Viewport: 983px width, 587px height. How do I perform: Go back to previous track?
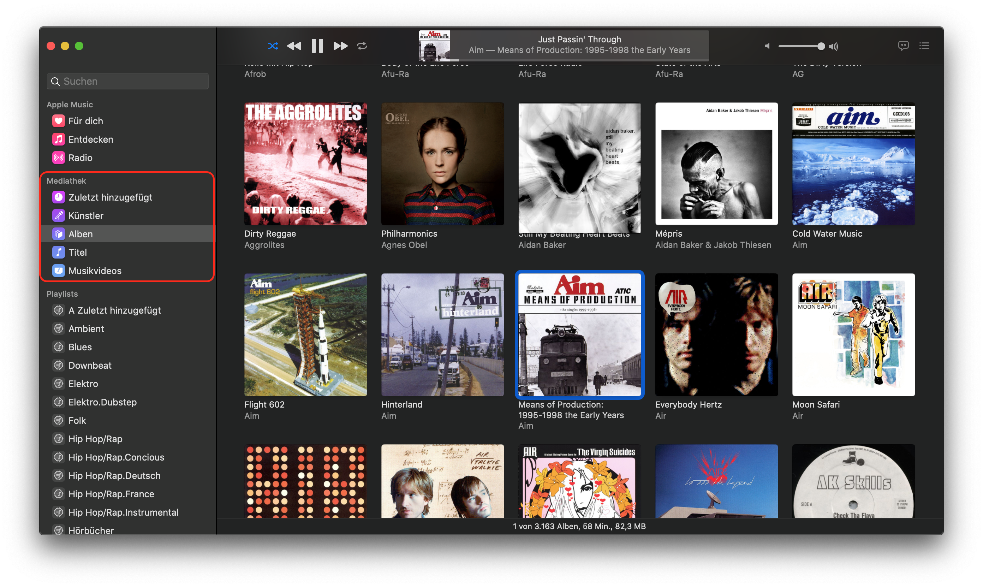(294, 46)
